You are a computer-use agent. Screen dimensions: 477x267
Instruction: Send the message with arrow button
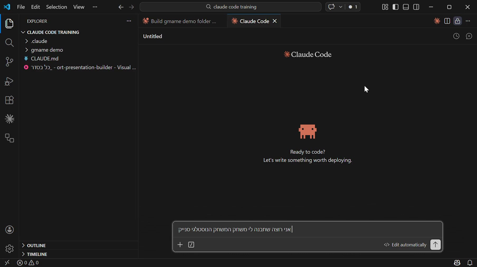pyautogui.click(x=435, y=245)
